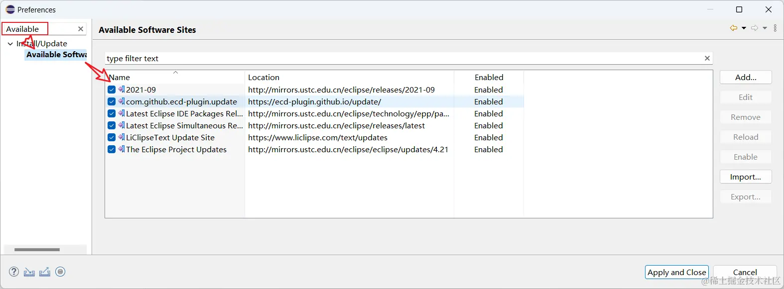
Task: Click the site icon beside com.github.ecd-plugin.update
Action: tap(122, 101)
